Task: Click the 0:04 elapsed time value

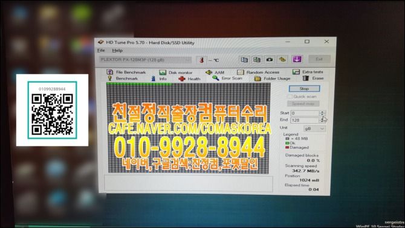Action: [314, 189]
